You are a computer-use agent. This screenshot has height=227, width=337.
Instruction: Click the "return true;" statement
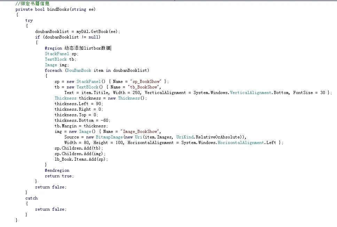pyautogui.click(x=59, y=176)
